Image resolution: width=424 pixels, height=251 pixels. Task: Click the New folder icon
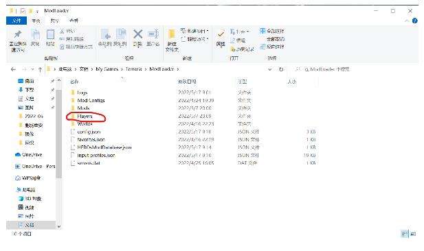172,34
